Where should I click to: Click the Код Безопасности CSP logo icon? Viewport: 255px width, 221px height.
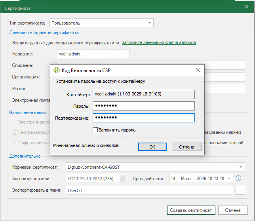[57, 70]
